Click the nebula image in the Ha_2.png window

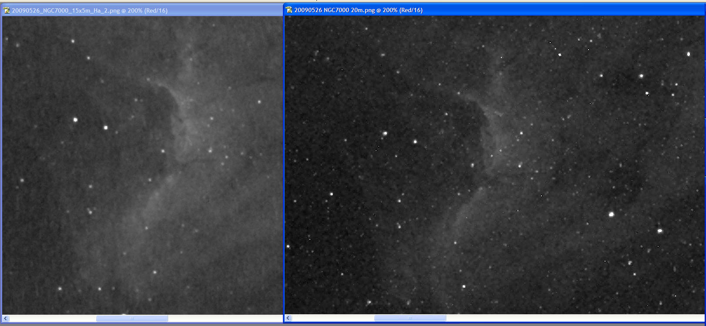(142, 165)
